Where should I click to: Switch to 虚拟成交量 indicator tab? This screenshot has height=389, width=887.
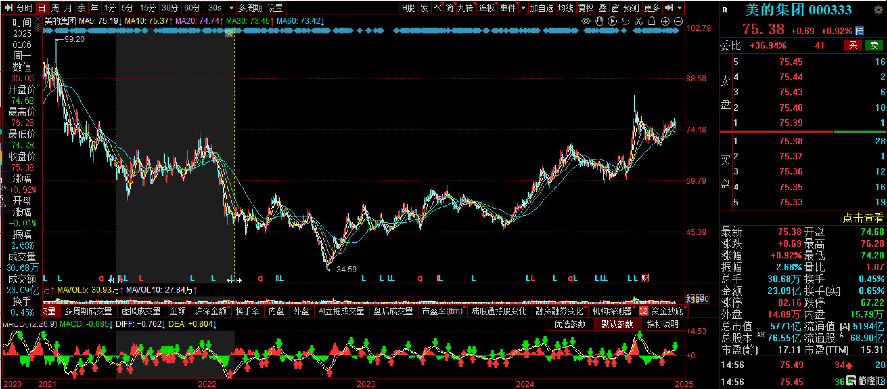141,311
